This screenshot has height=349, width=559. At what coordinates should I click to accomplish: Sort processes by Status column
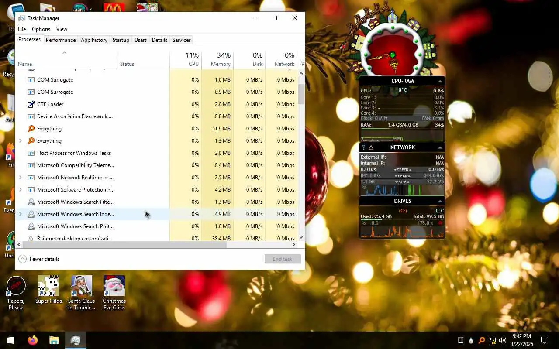click(143, 60)
